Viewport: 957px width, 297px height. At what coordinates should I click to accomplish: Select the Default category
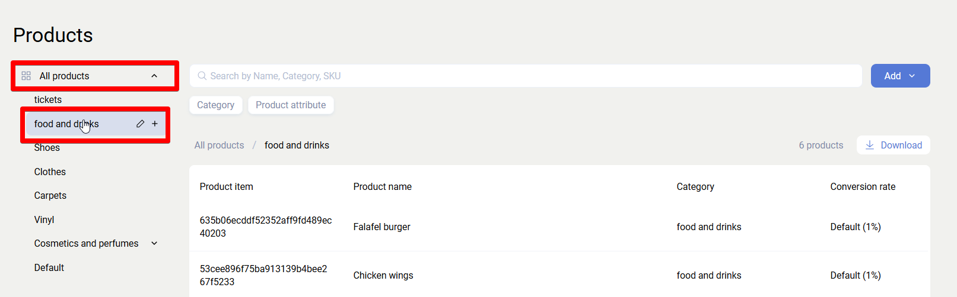point(49,267)
